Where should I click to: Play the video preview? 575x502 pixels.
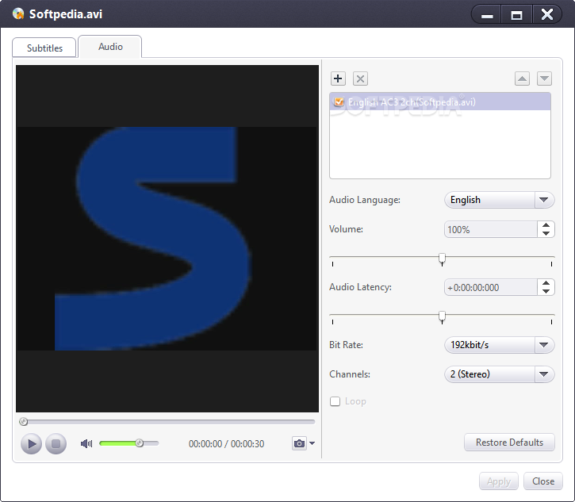[31, 443]
